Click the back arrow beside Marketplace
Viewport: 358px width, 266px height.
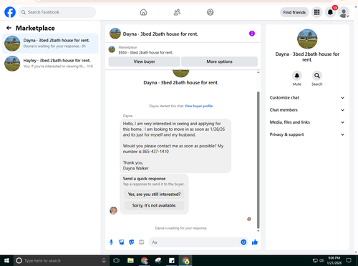pos(9,28)
